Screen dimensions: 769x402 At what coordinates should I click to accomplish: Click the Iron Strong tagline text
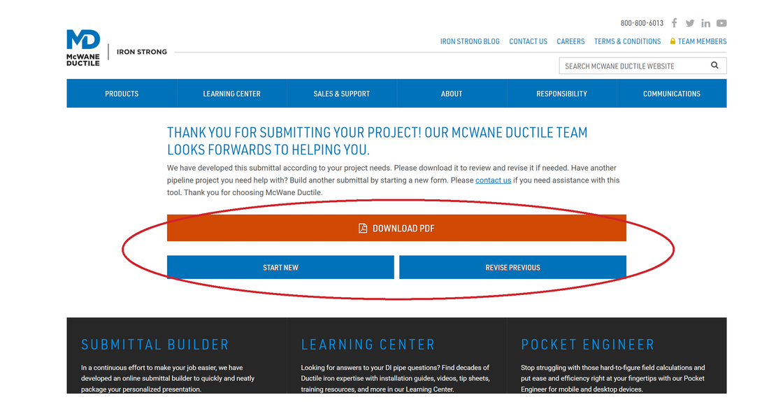pyautogui.click(x=142, y=52)
